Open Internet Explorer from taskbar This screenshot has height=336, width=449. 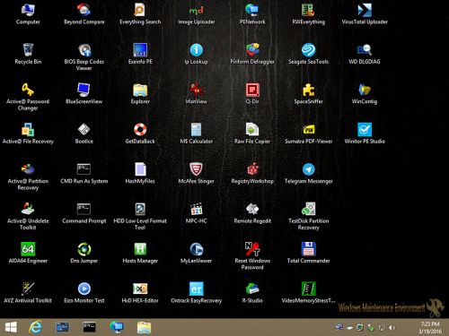click(35, 328)
